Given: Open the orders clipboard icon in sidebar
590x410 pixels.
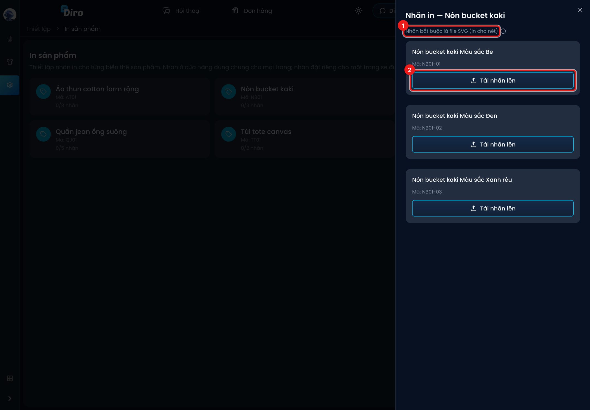Looking at the screenshot, I should (x=10, y=39).
